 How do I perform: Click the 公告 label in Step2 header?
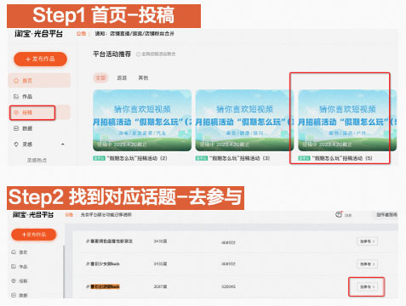click(69, 215)
